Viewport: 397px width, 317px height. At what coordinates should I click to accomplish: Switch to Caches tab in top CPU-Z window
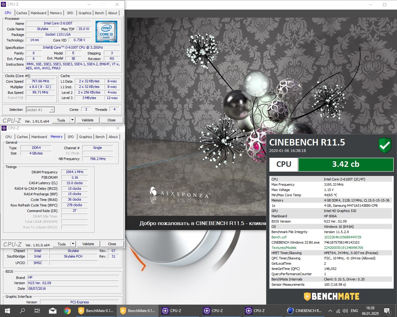coord(22,13)
